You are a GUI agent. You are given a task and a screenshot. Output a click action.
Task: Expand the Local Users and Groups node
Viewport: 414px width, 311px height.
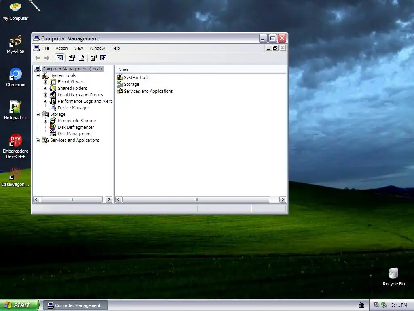click(45, 95)
